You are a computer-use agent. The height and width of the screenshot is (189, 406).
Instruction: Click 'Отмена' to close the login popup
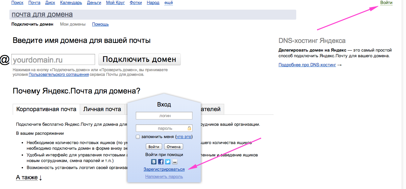173,147
